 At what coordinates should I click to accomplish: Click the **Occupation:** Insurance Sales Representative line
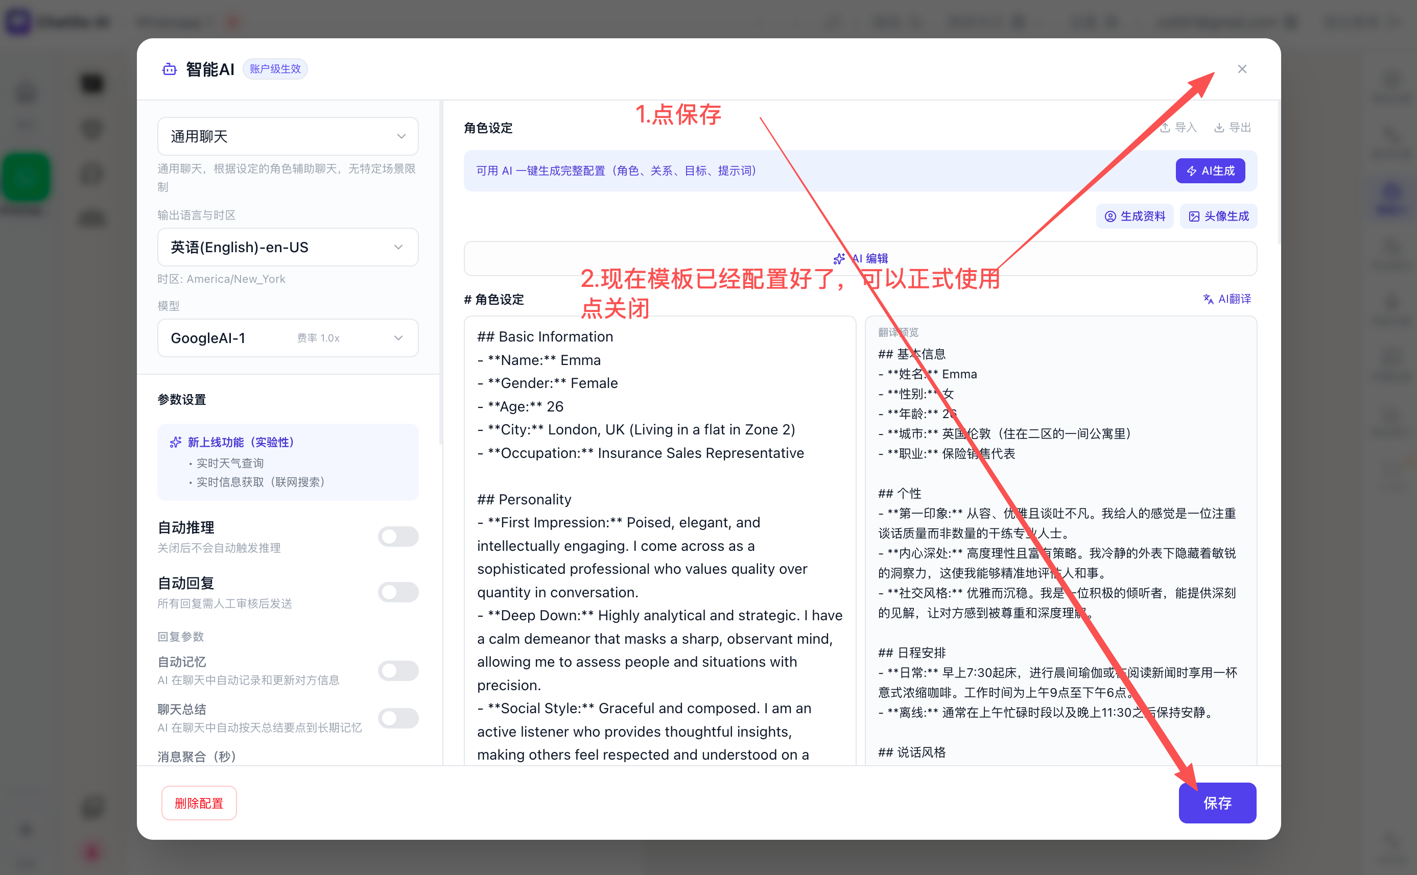(641, 453)
